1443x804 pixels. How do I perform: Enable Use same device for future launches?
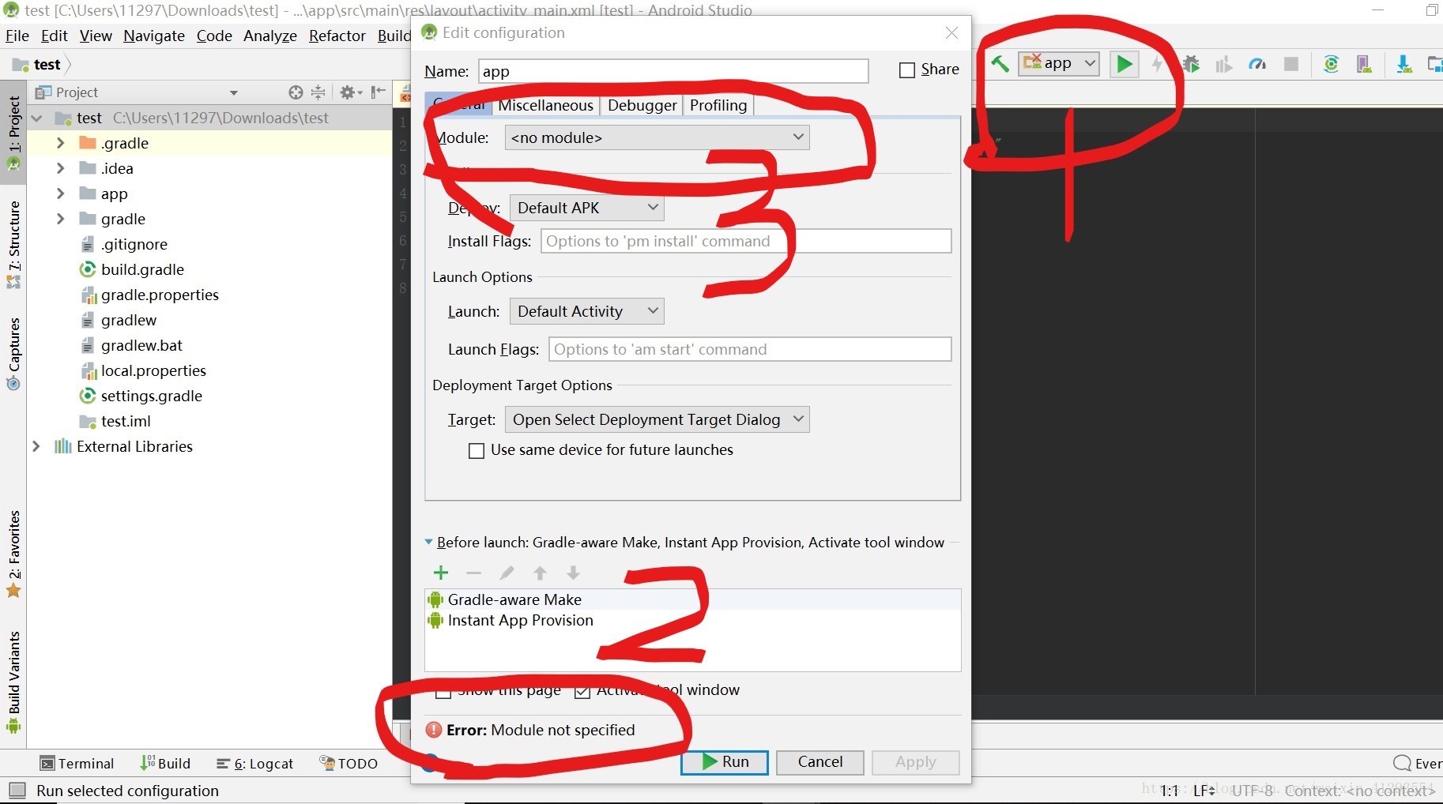(477, 451)
